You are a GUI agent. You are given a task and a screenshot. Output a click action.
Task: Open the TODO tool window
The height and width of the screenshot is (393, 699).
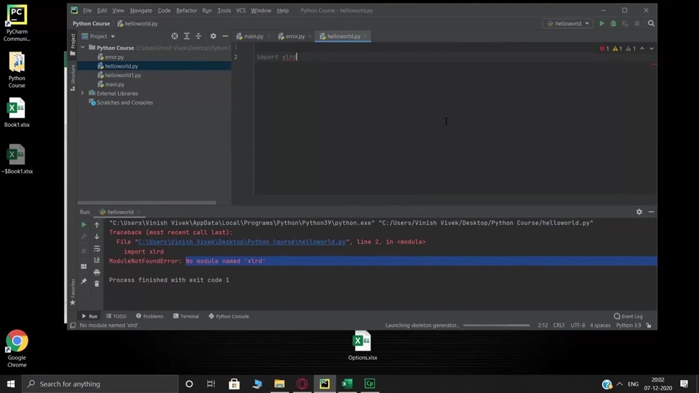(116, 316)
